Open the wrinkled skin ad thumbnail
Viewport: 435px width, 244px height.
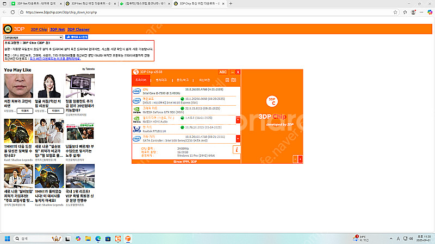coord(18,86)
